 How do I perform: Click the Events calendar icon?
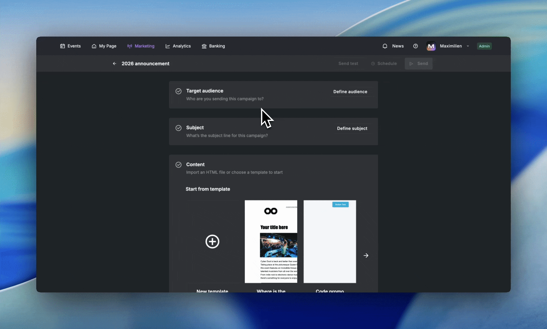(62, 46)
